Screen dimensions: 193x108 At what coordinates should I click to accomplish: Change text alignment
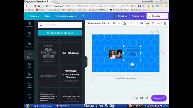(142, 23)
